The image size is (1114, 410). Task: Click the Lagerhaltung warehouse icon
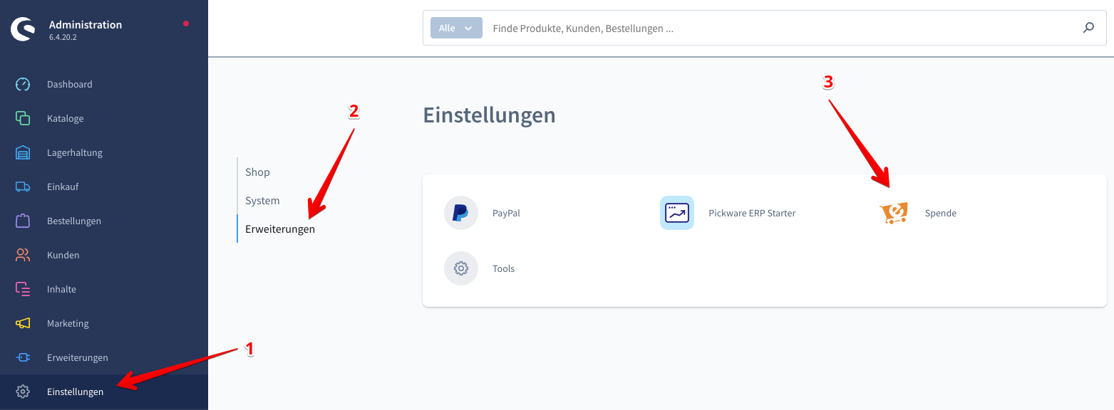tap(23, 152)
